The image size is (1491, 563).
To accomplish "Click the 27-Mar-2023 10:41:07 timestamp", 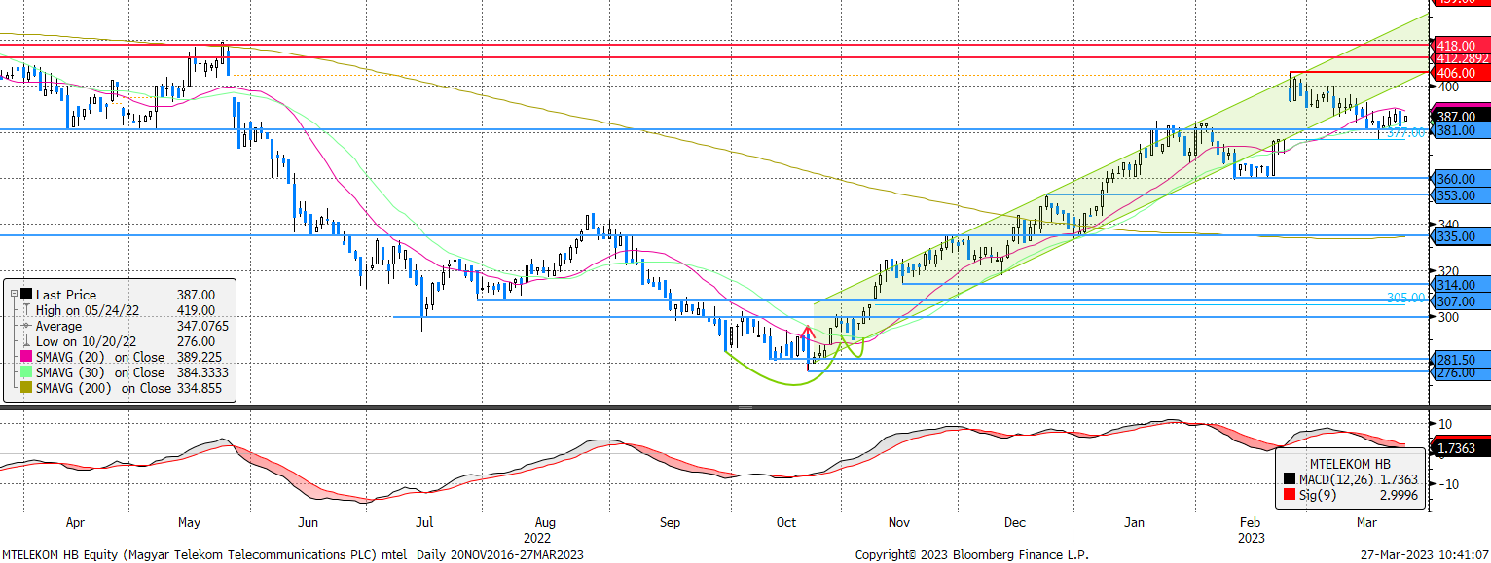I will pos(1424,554).
